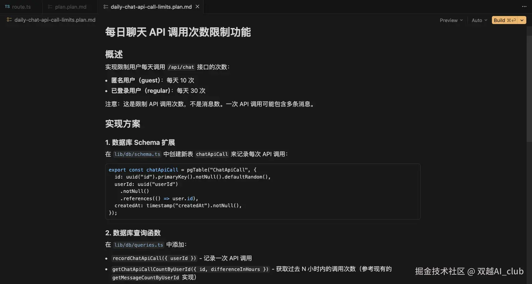Click the getChatApiCallCountByUserId code item
532x284 pixels.
[190, 269]
